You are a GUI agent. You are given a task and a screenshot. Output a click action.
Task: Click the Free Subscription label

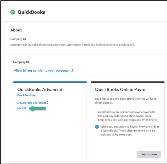(x=27, y=95)
